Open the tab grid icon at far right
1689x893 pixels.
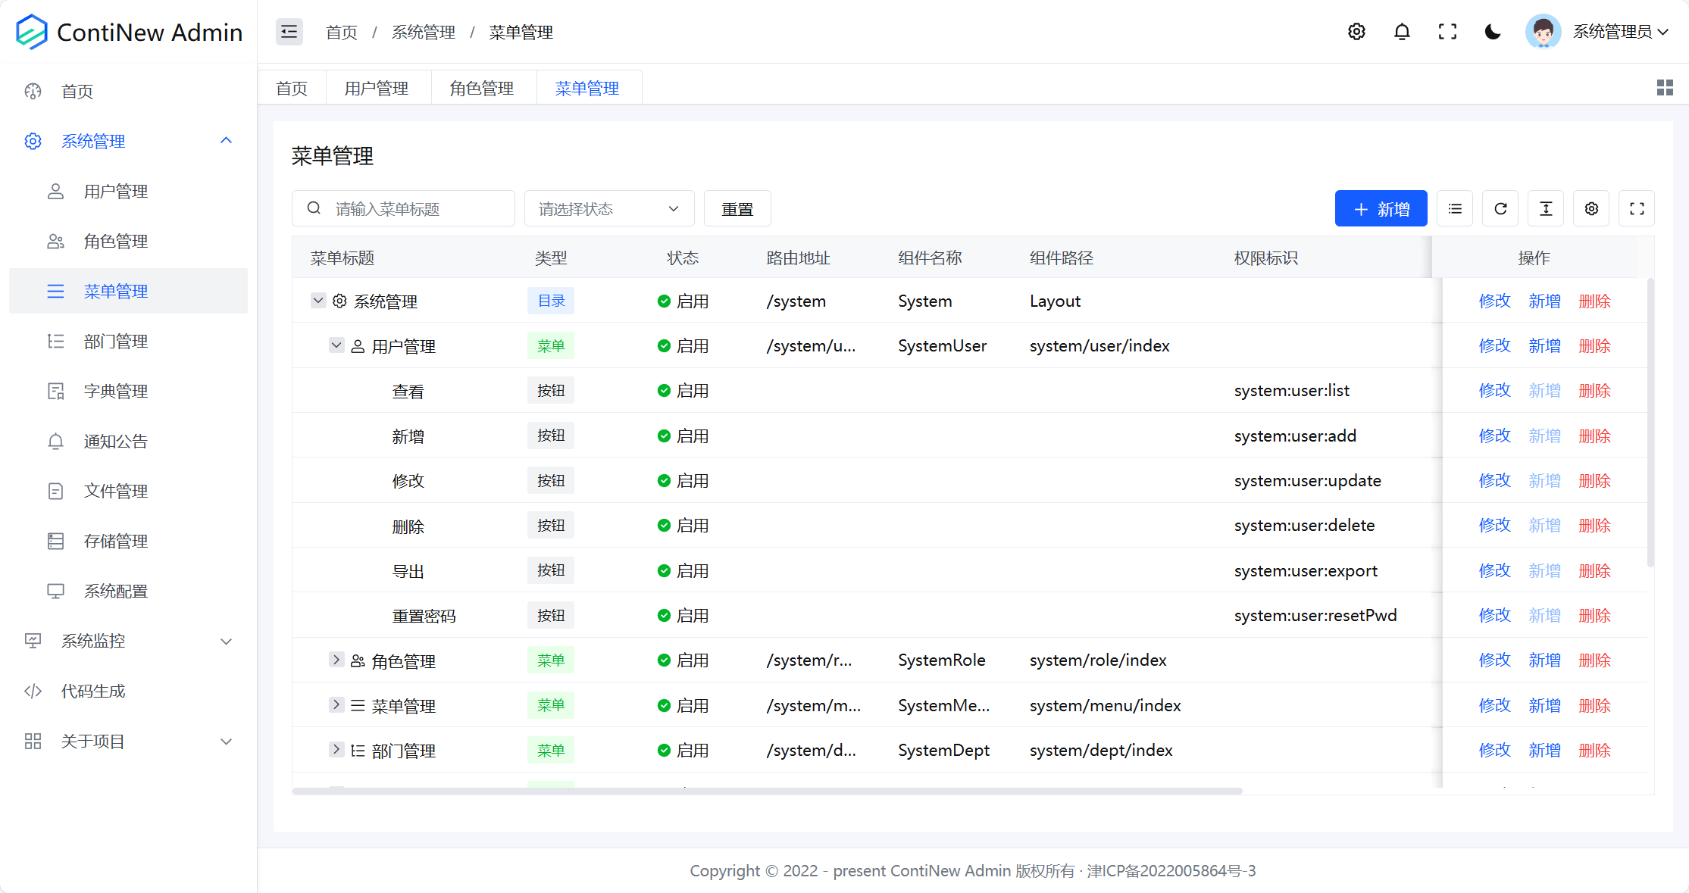[1664, 88]
